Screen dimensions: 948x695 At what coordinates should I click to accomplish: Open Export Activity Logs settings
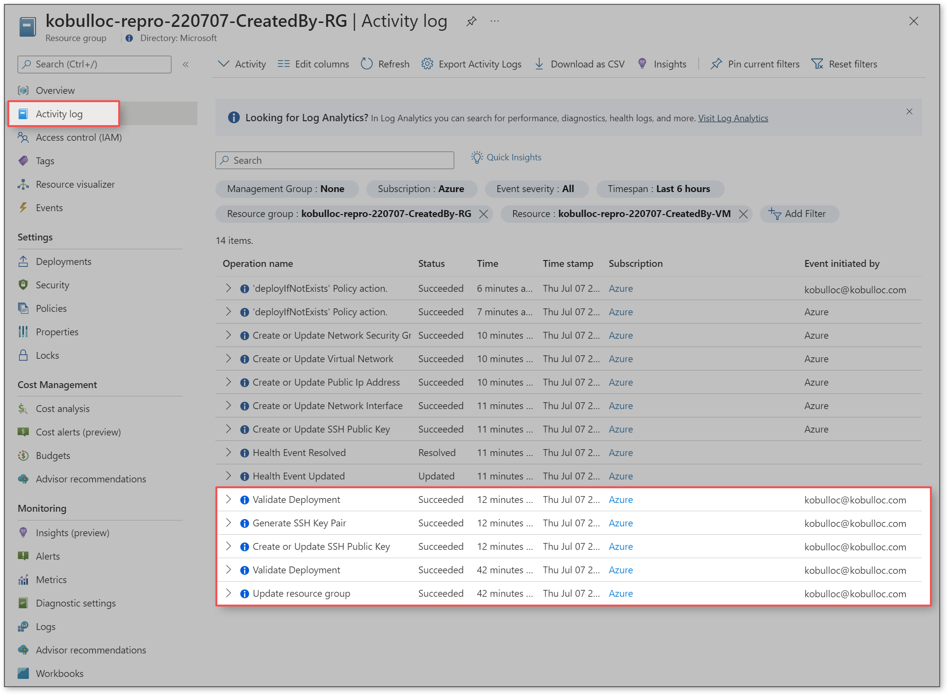(471, 64)
